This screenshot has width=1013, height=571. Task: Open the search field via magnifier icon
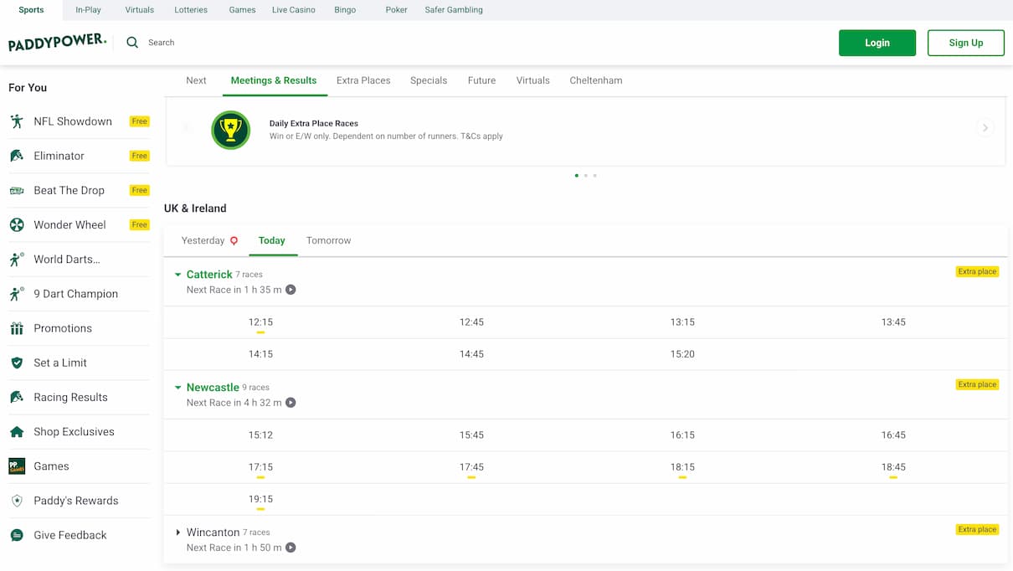click(x=131, y=42)
